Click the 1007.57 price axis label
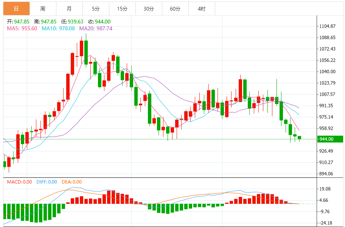The width and height of the screenshot is (345, 227). (327, 94)
